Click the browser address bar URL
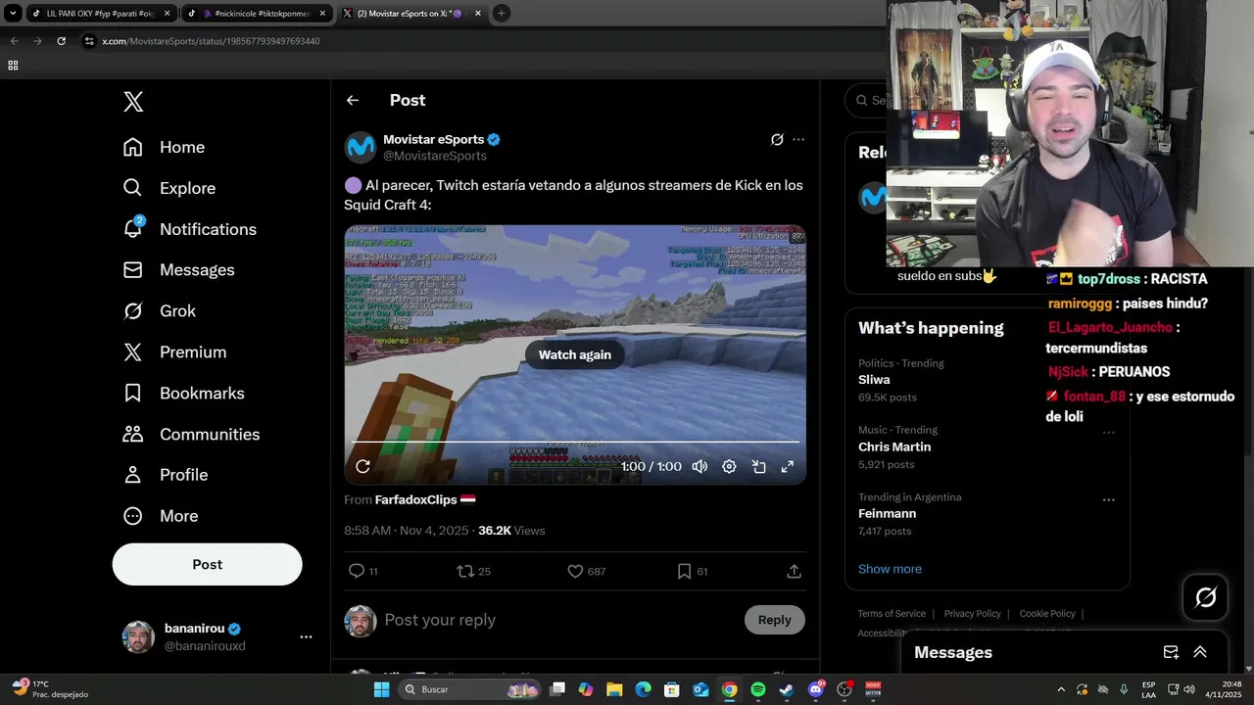Screen dimensions: 1254x705 point(211,41)
